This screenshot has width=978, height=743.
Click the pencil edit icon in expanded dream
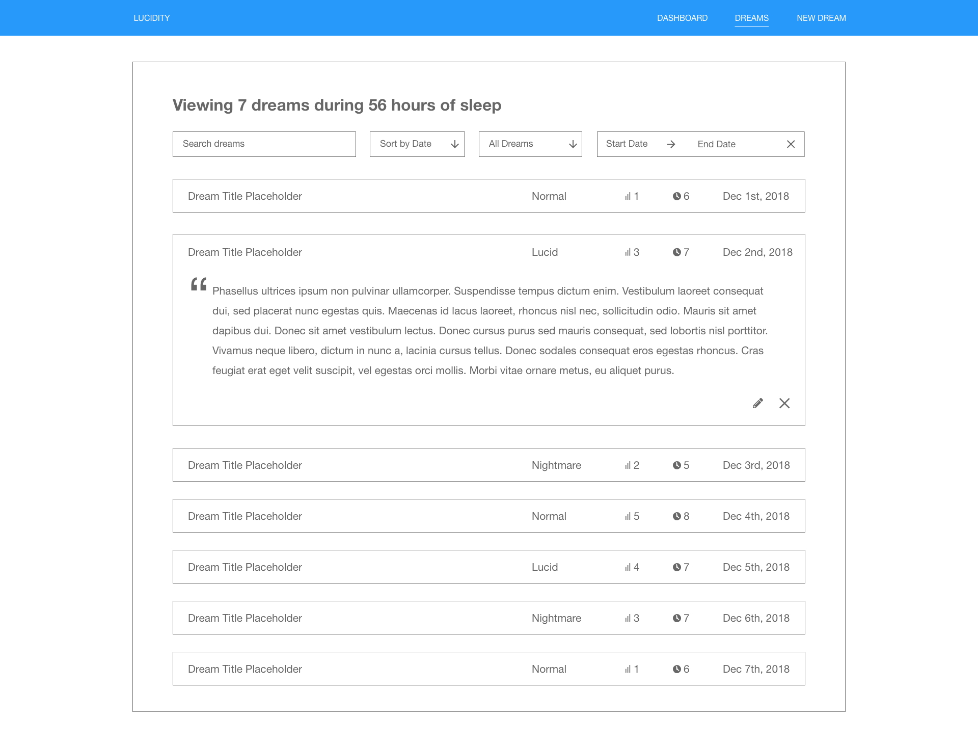(x=758, y=404)
